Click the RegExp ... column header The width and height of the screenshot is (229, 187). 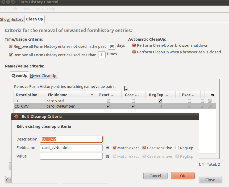coord(160,95)
